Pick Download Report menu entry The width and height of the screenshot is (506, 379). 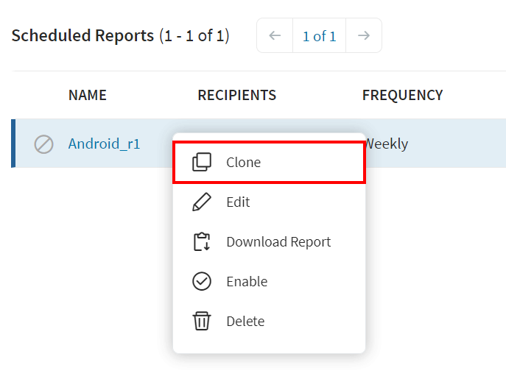(278, 242)
